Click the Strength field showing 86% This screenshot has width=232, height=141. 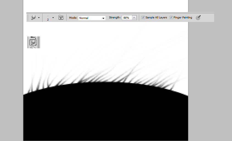[x=127, y=18]
